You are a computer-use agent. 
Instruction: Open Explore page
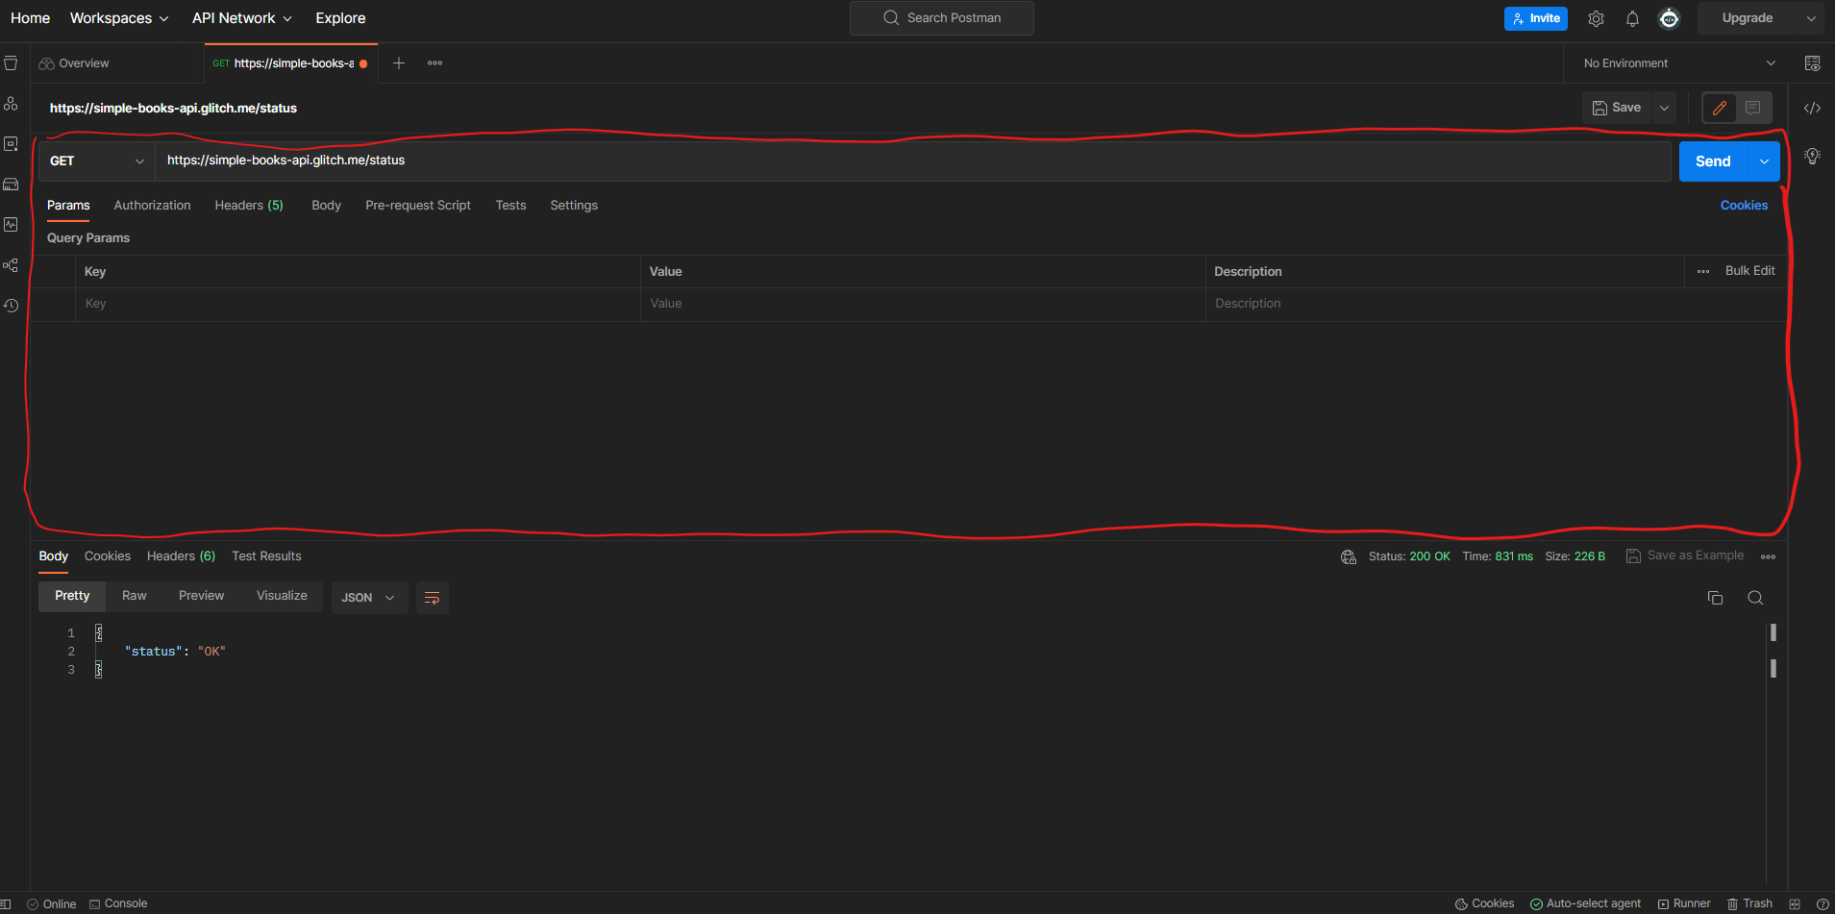coord(340,18)
